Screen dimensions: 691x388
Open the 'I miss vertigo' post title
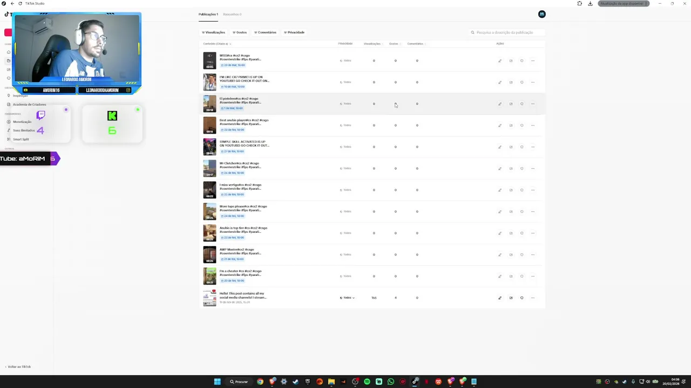click(x=240, y=186)
